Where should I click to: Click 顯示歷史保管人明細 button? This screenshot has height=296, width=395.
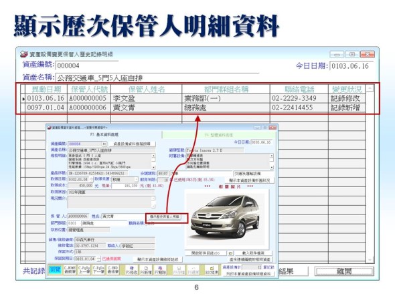(x=164, y=216)
